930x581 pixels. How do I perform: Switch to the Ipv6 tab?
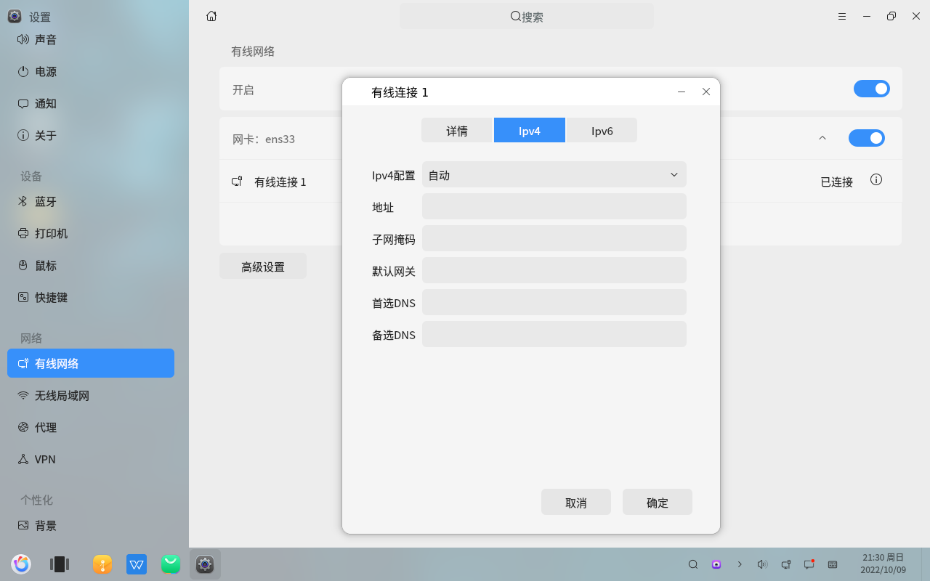coord(602,130)
